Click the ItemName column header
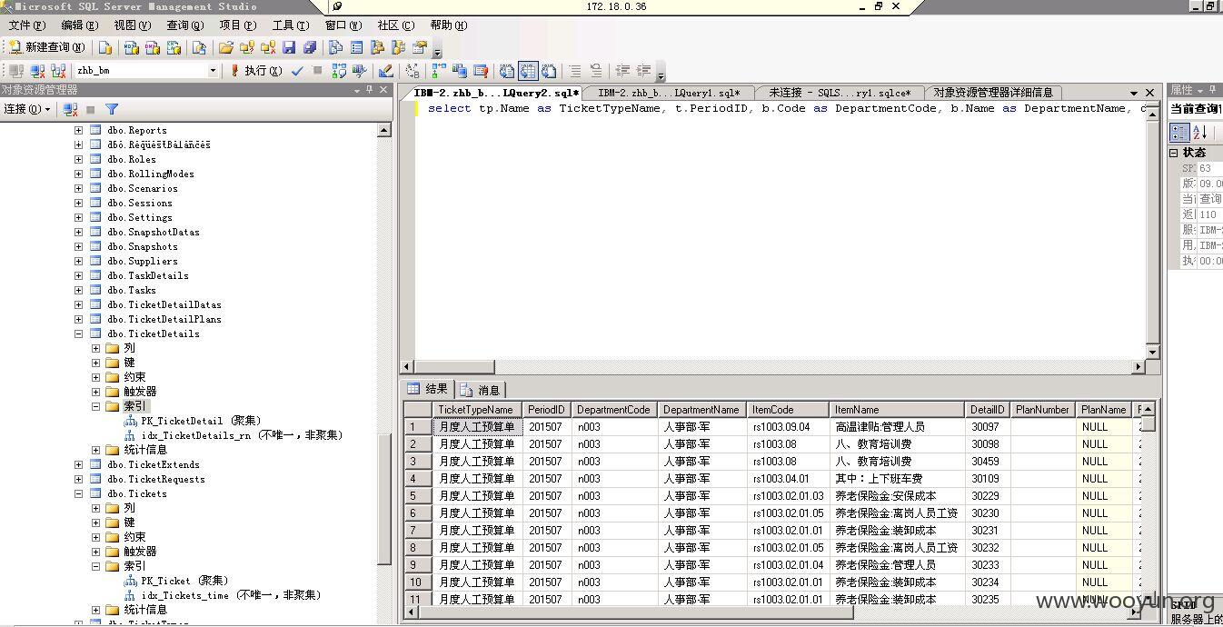The image size is (1223, 627). pos(896,410)
